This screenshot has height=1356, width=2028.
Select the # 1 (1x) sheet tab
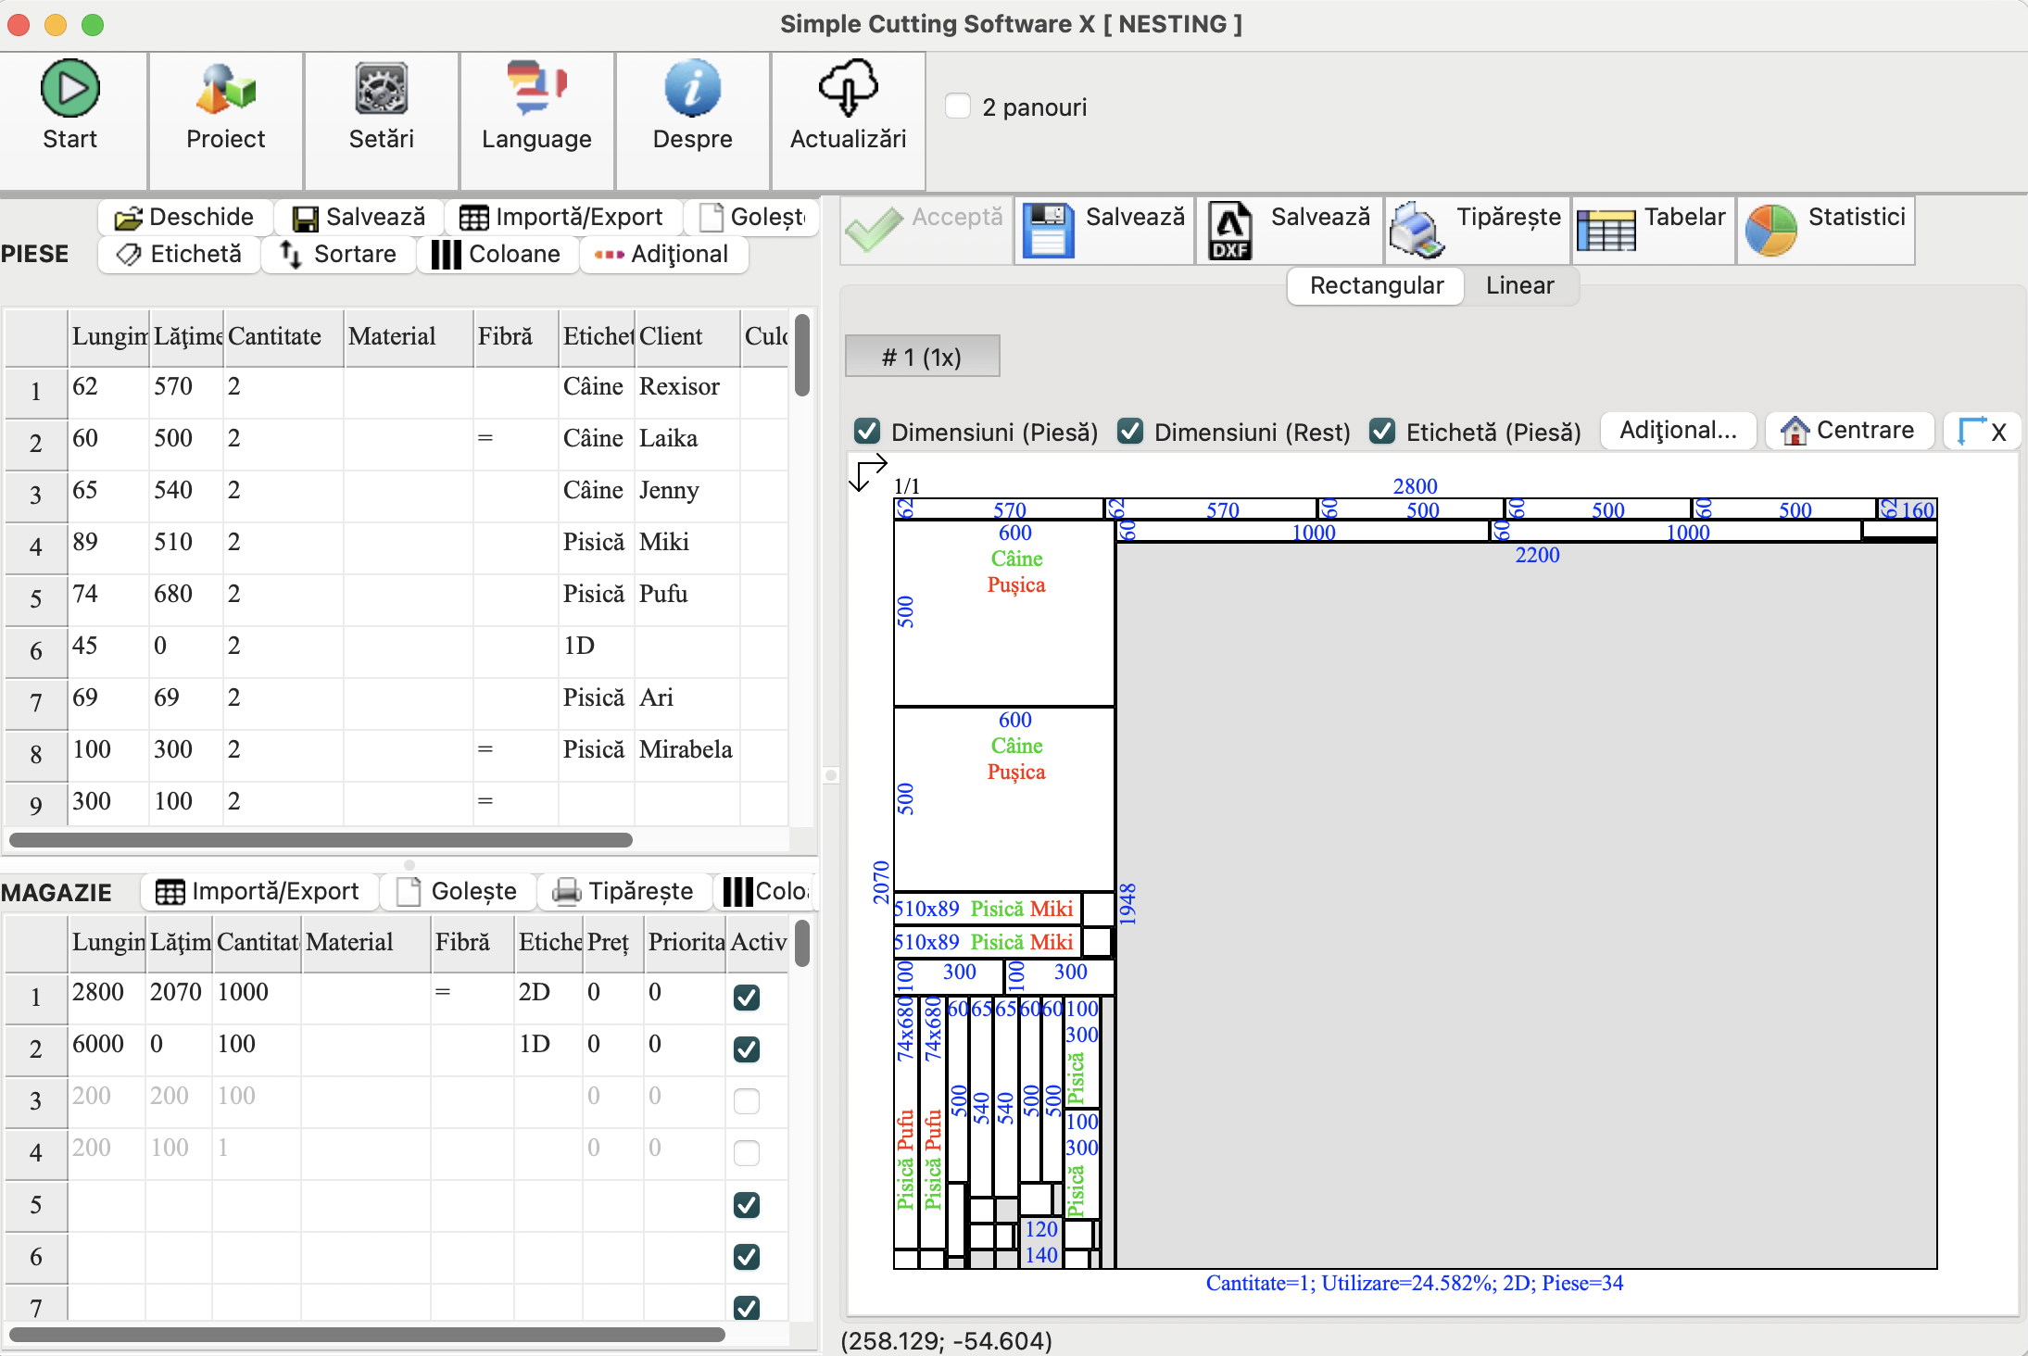(x=922, y=357)
